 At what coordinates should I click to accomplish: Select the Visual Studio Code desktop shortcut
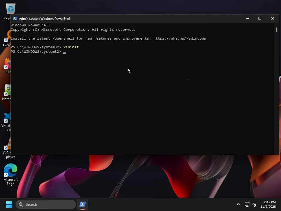(6, 122)
